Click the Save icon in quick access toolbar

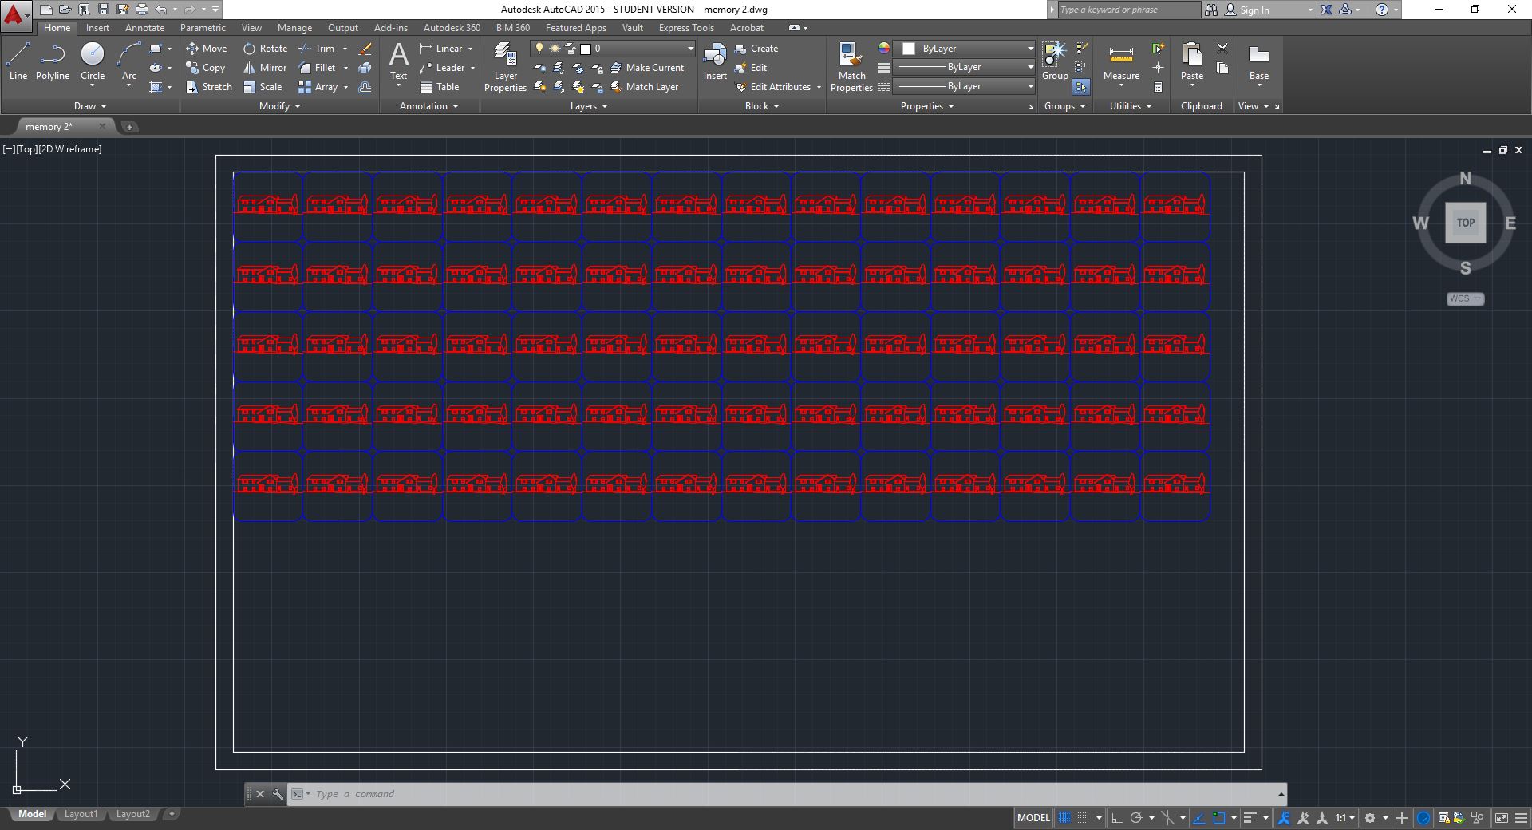tap(104, 10)
